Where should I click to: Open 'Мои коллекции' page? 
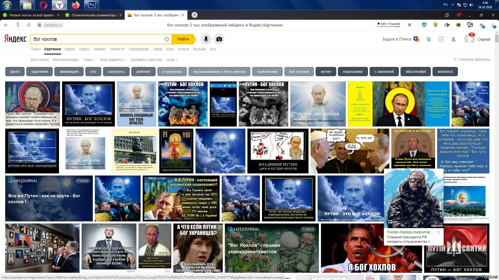(x=65, y=60)
